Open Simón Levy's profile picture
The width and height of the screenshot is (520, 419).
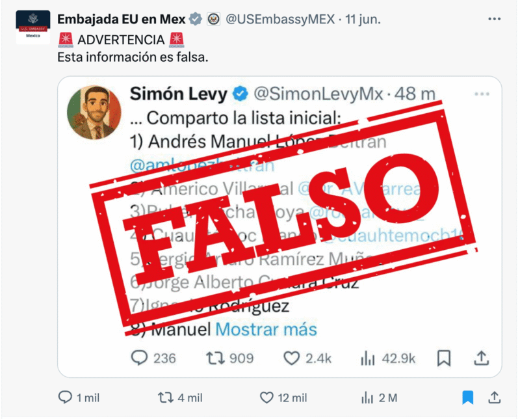94,112
